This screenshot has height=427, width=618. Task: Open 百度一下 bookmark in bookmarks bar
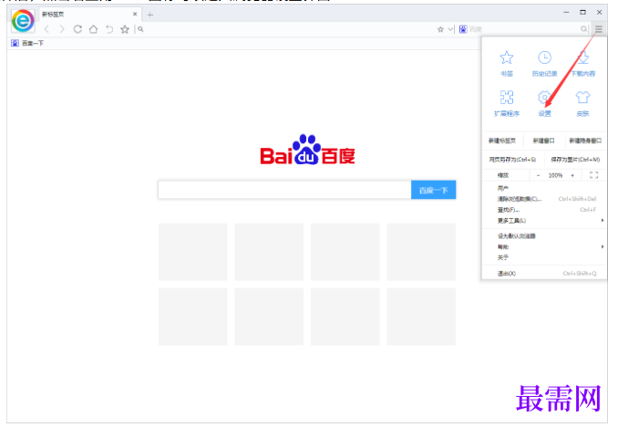(27, 43)
